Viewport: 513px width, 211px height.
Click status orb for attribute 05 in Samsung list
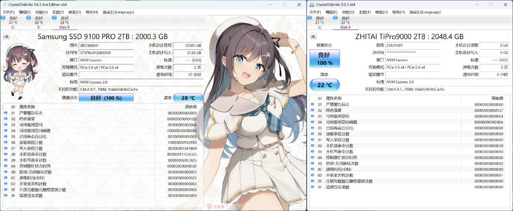coord(6,137)
